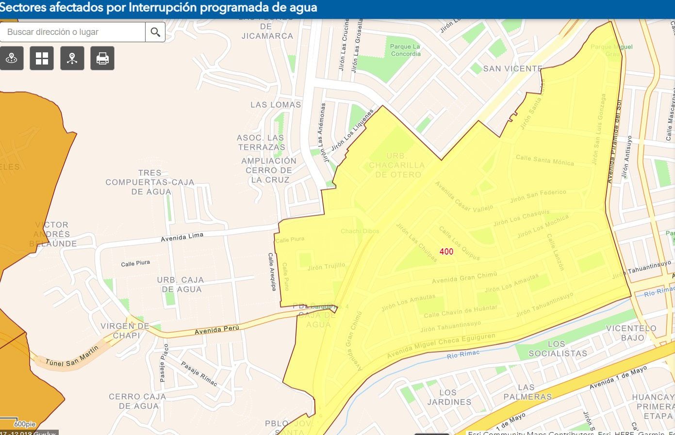Click the 'URB. CHACARILLA DE OTERO' label
Viewport: 675px width, 435px height.
(x=396, y=165)
